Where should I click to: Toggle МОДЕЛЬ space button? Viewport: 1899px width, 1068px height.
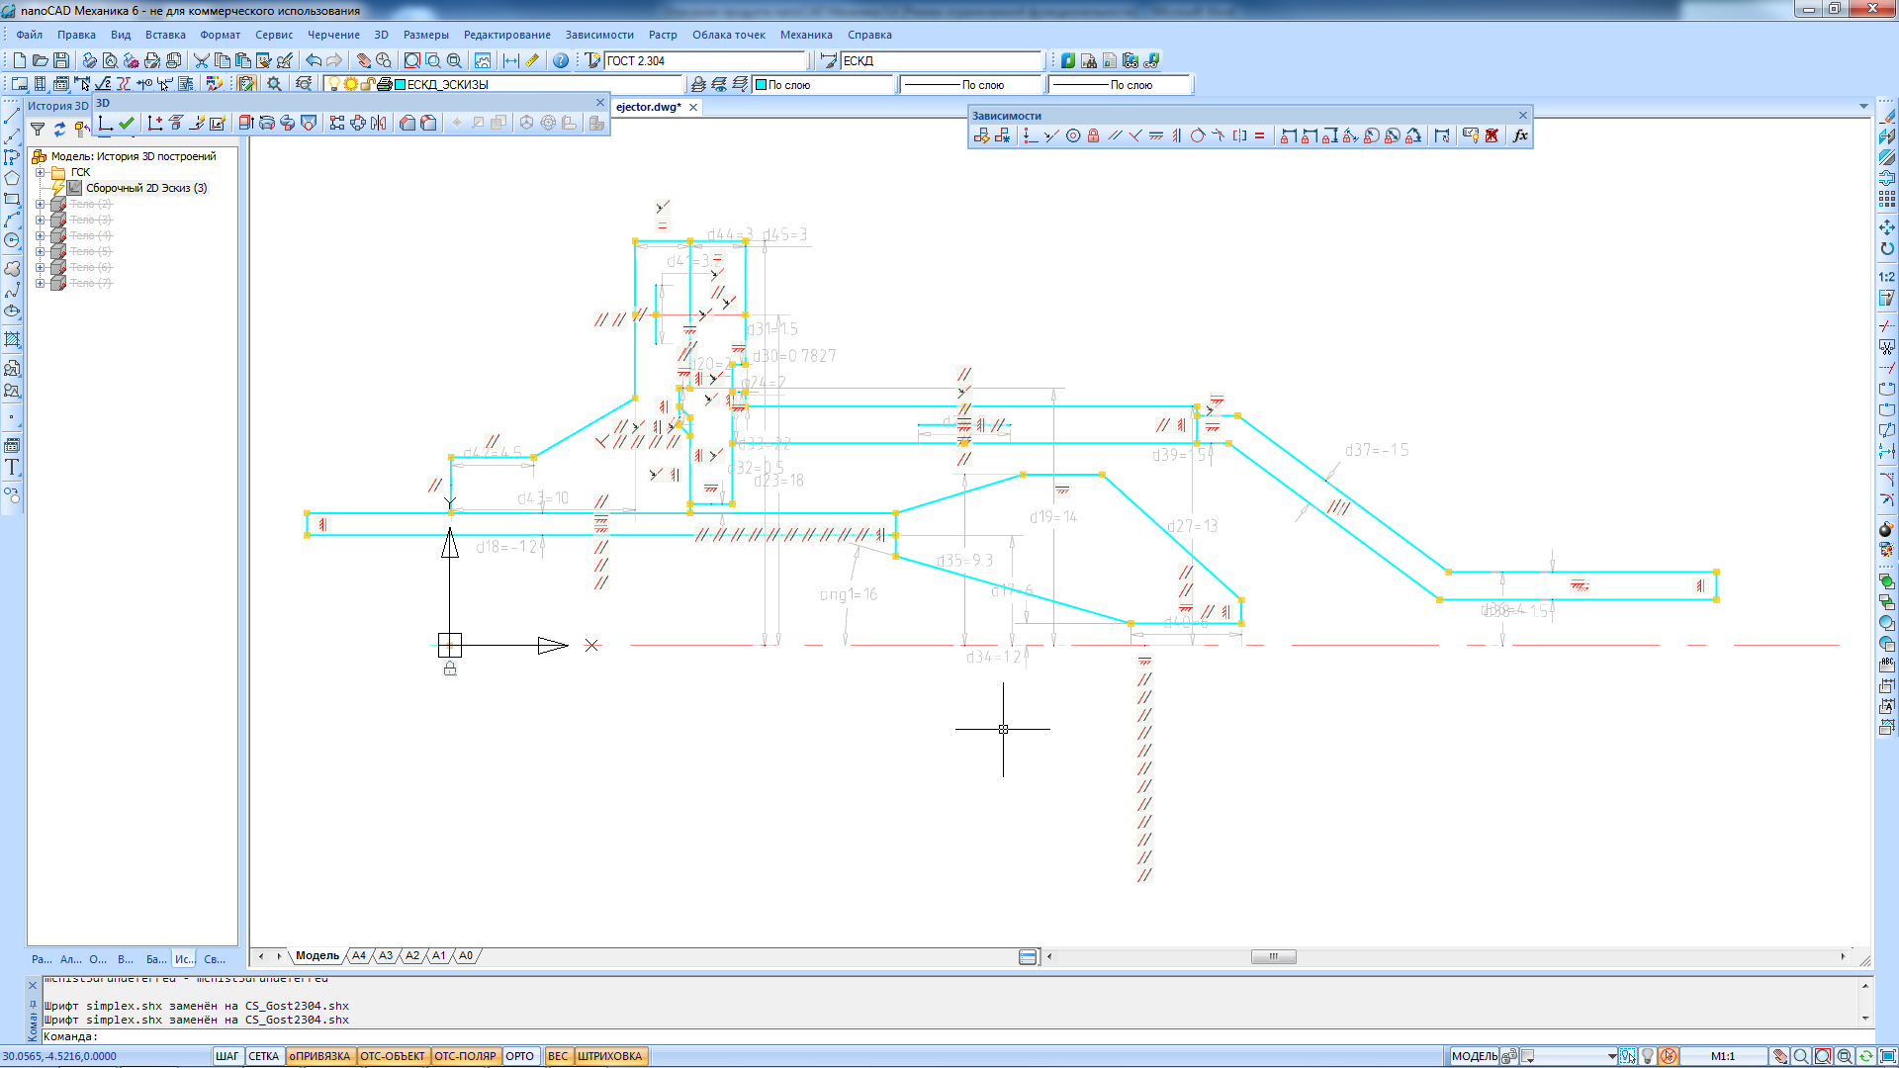pos(1474,1056)
